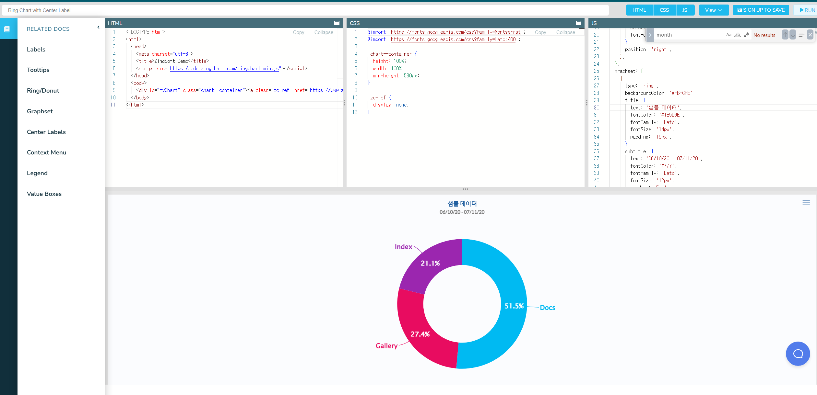Close the find widget
Screen dimensions: 817x395
pos(810,35)
